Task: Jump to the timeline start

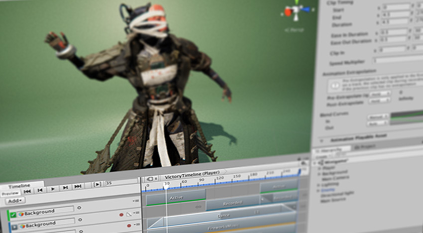Action: 27,190
